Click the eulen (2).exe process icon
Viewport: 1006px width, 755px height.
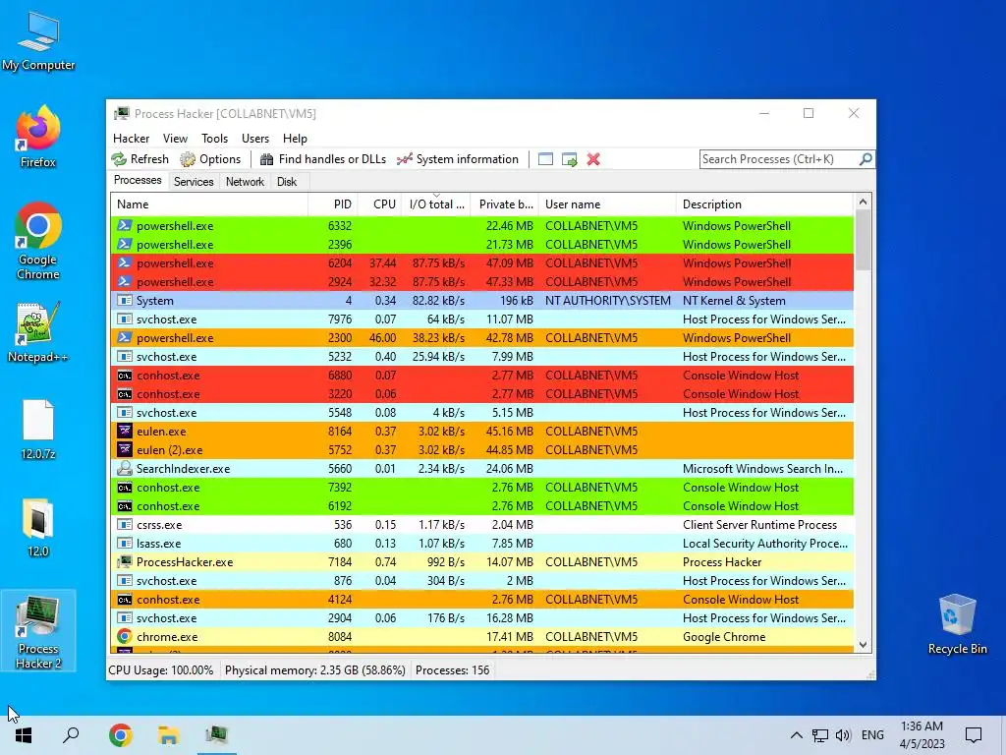tap(125, 449)
